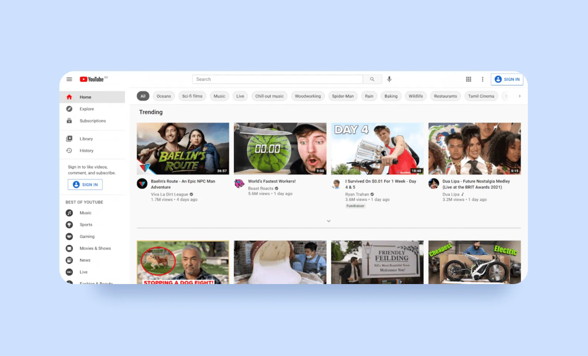
Task: Click the Movies & Shows icon
Action: coord(69,248)
